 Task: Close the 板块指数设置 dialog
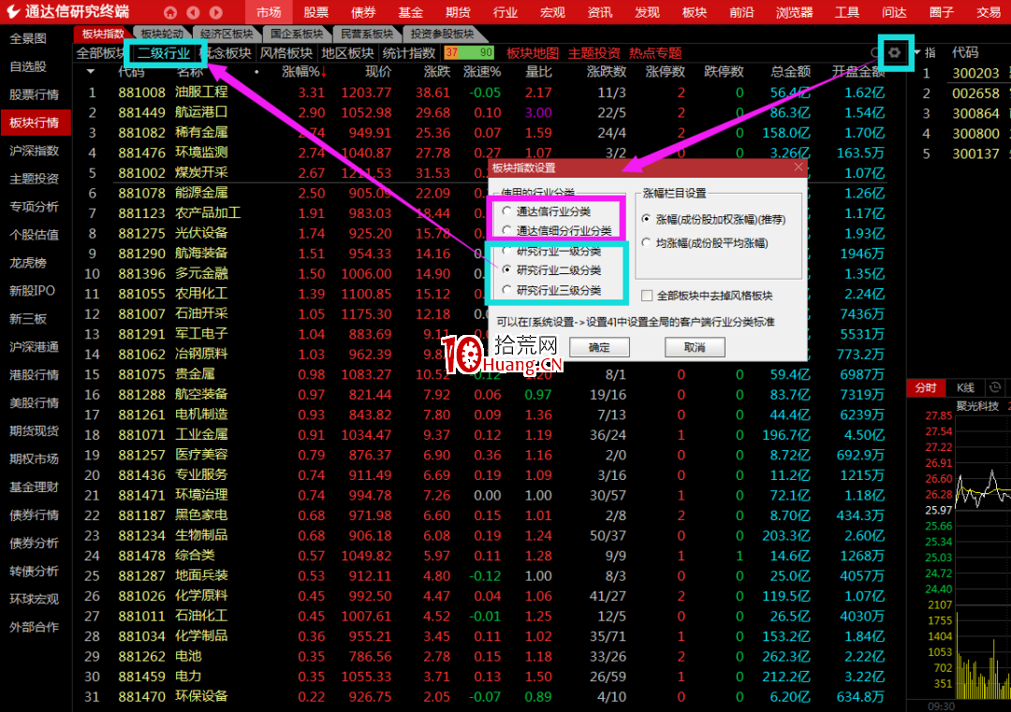799,167
